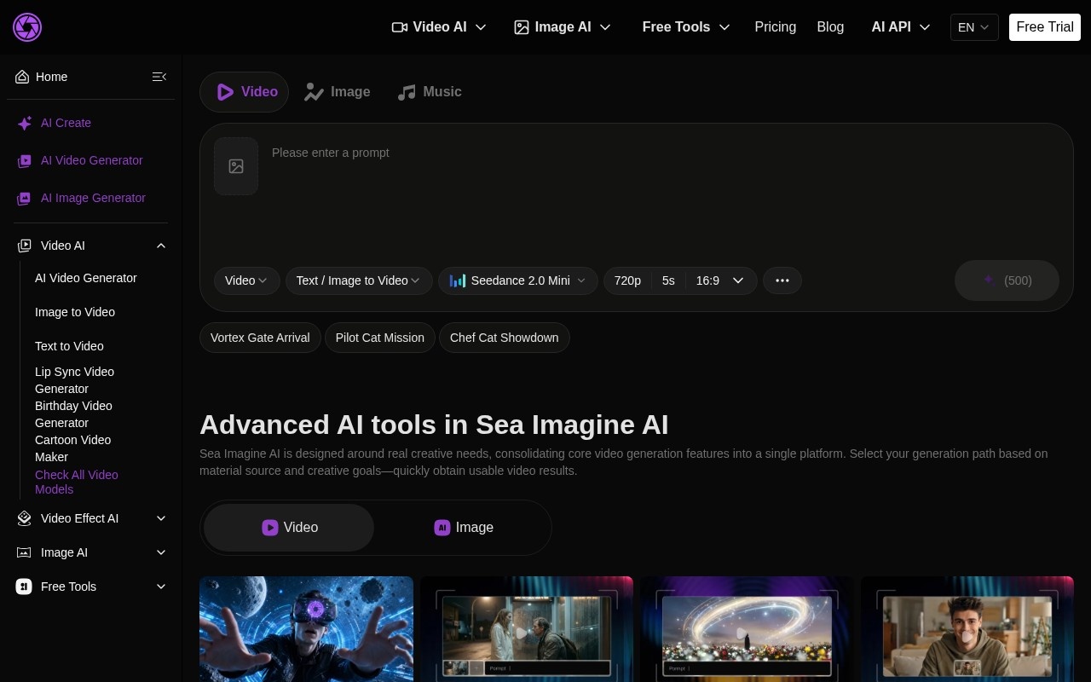Click the Image AI icon in the sidebar

(24, 552)
